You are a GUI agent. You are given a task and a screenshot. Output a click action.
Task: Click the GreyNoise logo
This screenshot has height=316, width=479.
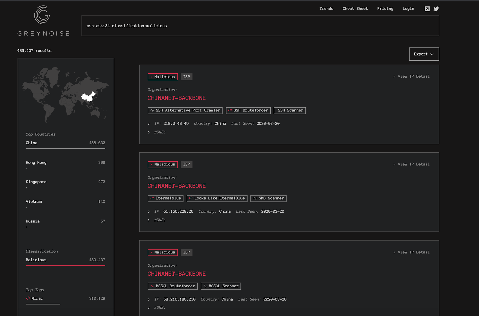(43, 21)
